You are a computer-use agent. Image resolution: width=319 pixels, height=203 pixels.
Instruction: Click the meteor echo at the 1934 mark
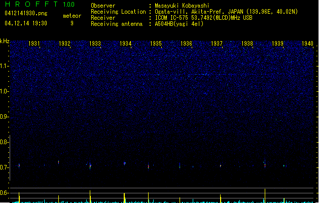click(x=125, y=163)
